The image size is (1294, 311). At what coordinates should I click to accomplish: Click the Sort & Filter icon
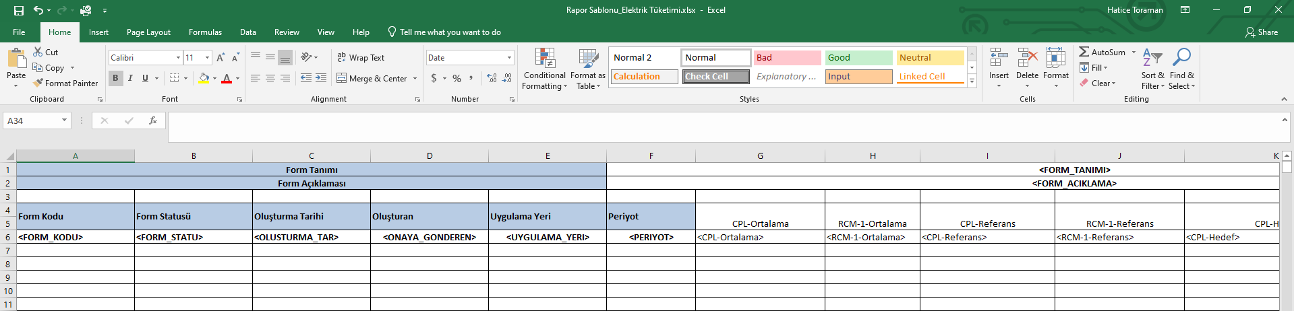tap(1152, 58)
